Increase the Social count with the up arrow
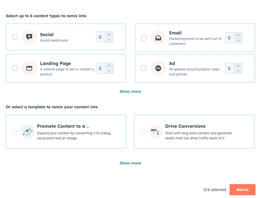Image resolution: width=260 pixels, height=198 pixels. 109,34
